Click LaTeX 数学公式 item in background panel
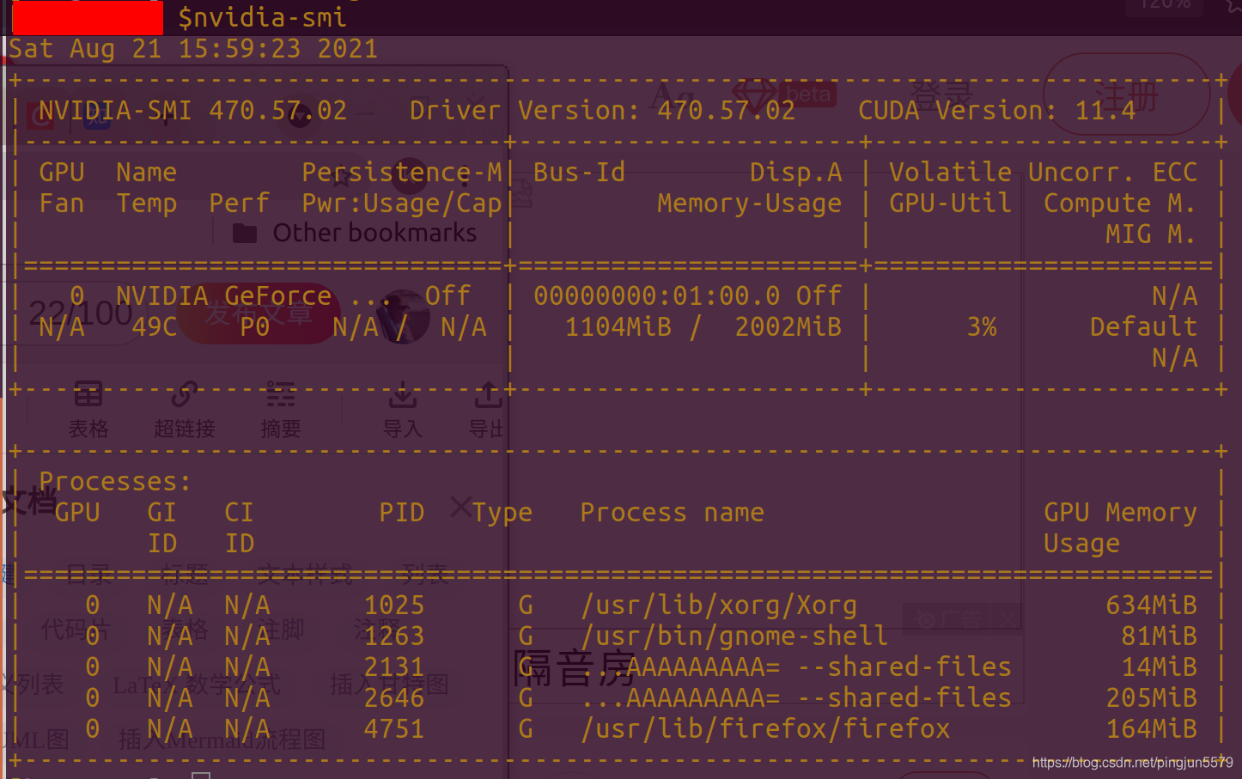This screenshot has width=1242, height=779. tap(197, 685)
